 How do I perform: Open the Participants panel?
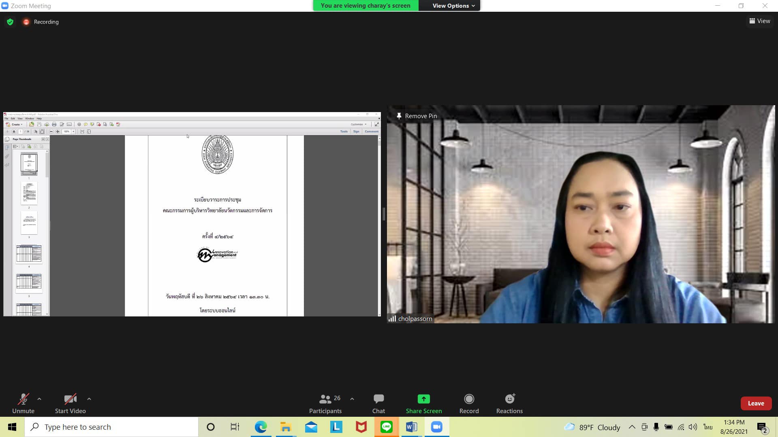(325, 403)
